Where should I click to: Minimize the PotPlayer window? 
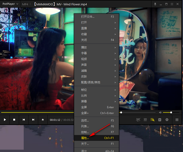(161, 4)
